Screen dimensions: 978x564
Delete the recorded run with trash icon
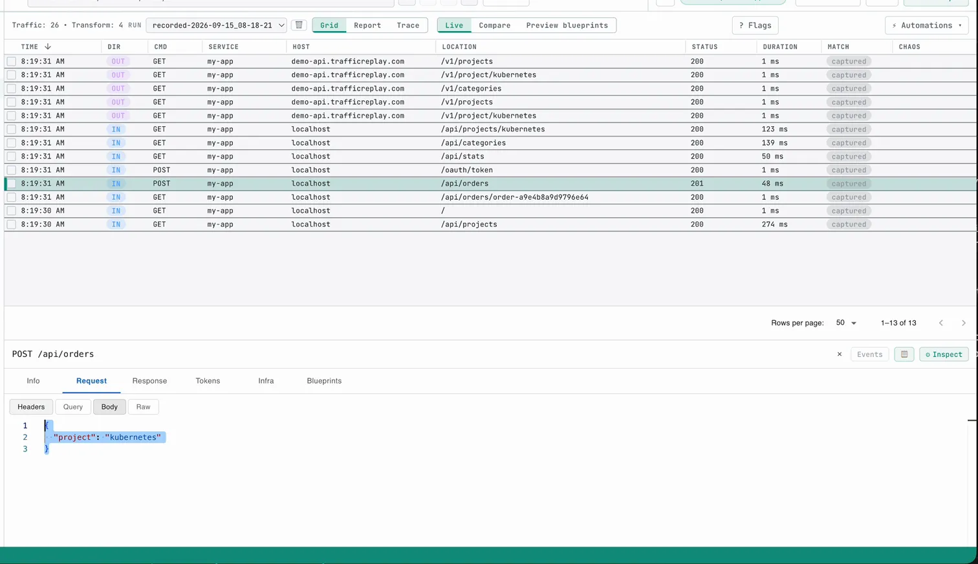pos(299,25)
